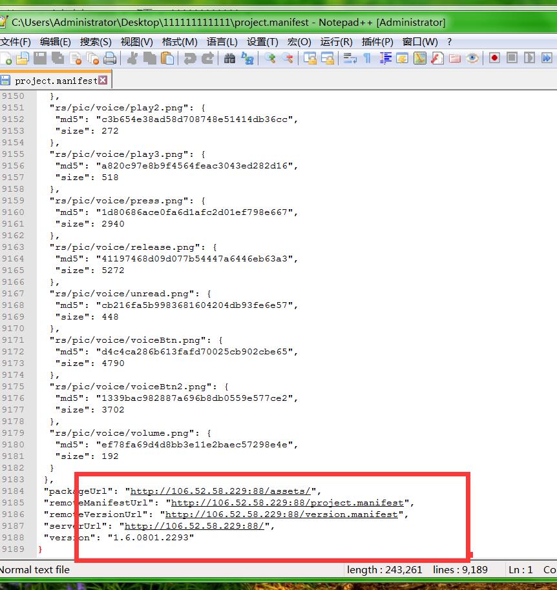This screenshot has height=590, width=557.
Task: Toggle show all characters pilcrow icon
Action: pos(367,58)
